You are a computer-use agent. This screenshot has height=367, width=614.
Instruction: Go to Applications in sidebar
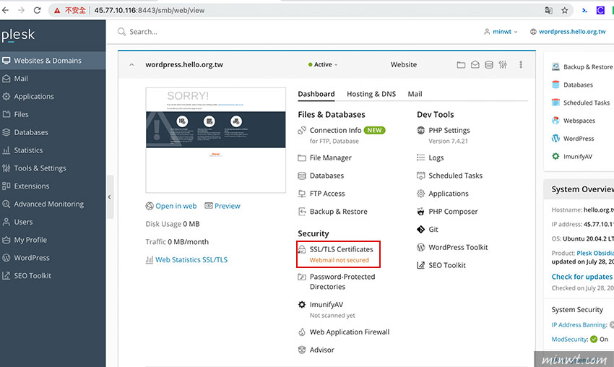tap(34, 96)
